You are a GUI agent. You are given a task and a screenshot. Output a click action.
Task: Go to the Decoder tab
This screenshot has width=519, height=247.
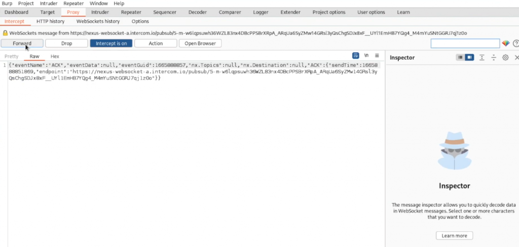click(198, 12)
